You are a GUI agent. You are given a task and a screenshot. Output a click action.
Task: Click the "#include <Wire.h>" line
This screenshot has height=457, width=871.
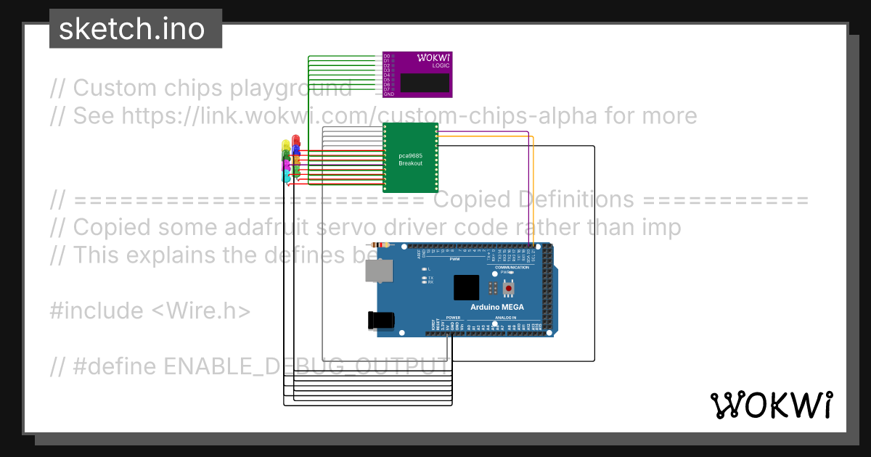pyautogui.click(x=150, y=310)
